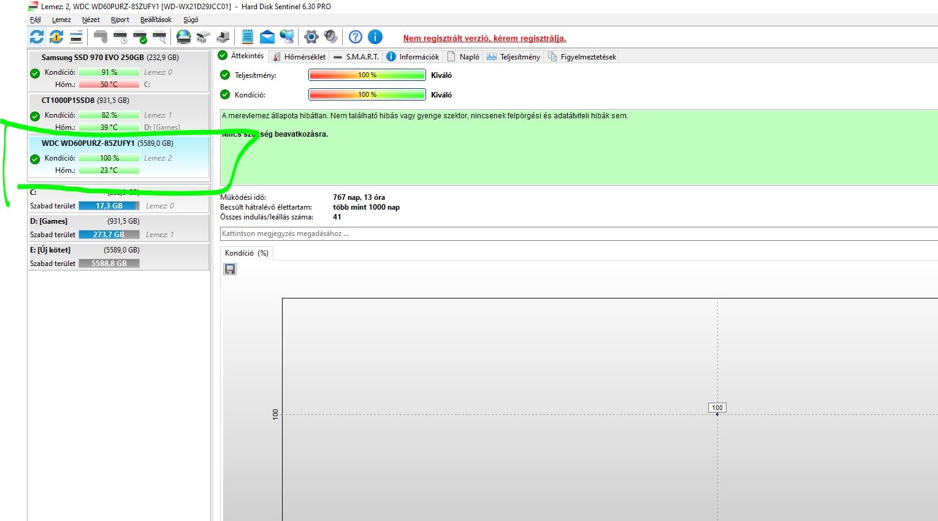Click the speaker sound icon in toolbar
The height and width of the screenshot is (521, 938).
tap(331, 37)
